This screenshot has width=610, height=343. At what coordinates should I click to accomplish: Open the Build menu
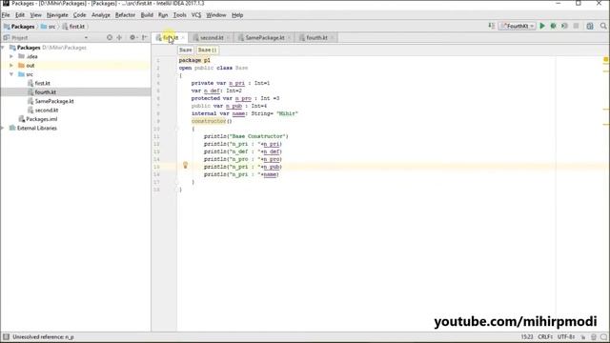click(147, 15)
